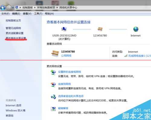
Task: Click the wireless signal strength icon
Action: 126,56
